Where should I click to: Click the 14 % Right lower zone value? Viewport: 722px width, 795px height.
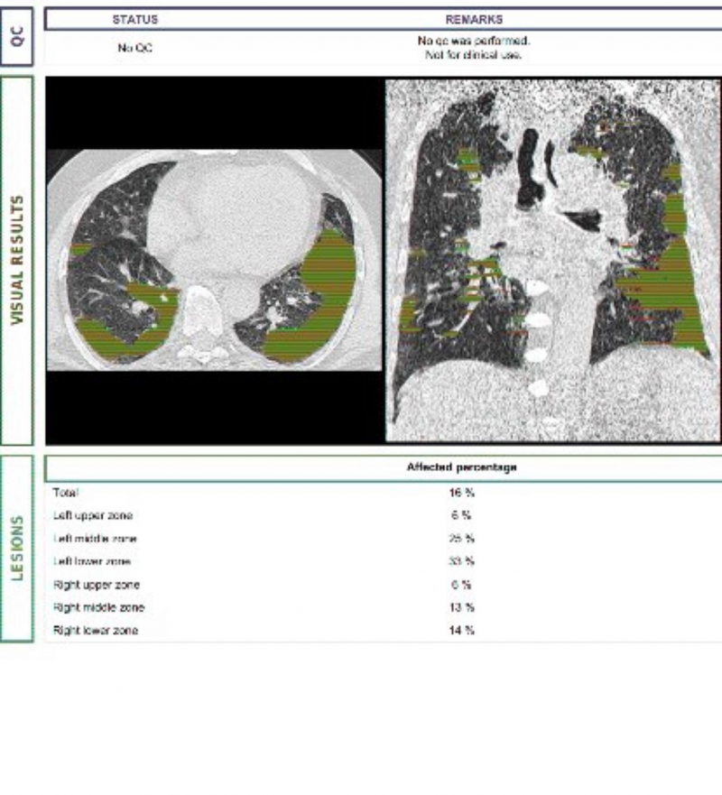point(461,630)
